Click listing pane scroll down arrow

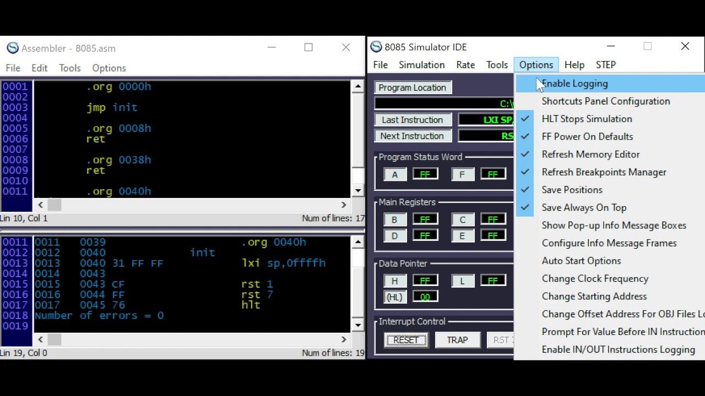point(358,326)
